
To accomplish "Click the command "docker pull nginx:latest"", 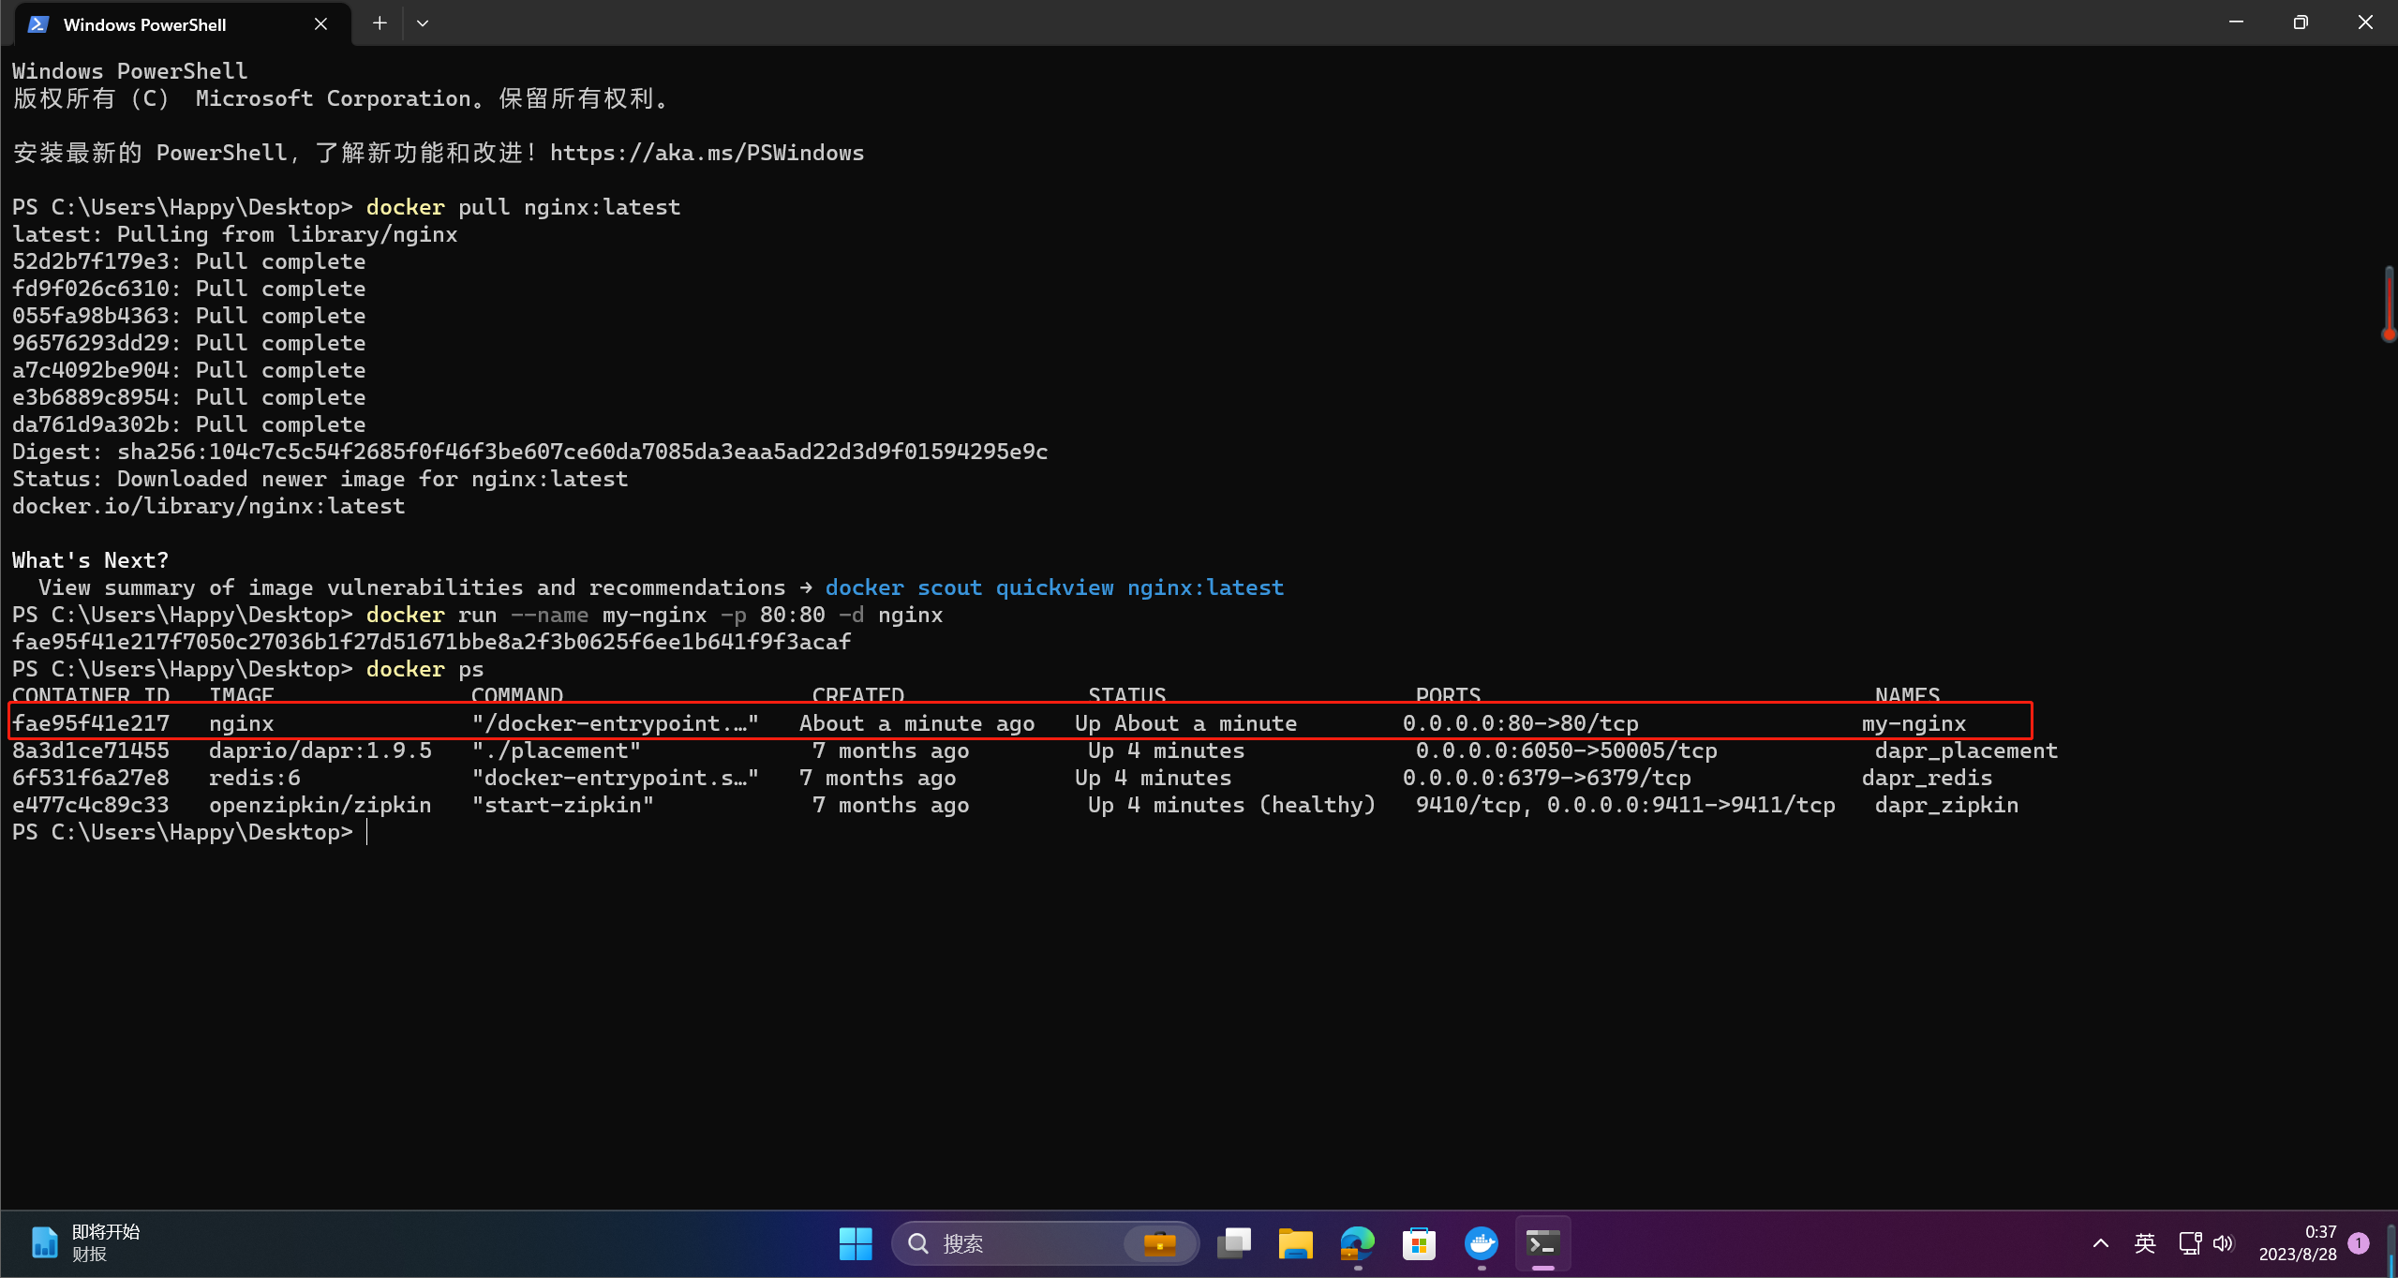I will coord(524,207).
